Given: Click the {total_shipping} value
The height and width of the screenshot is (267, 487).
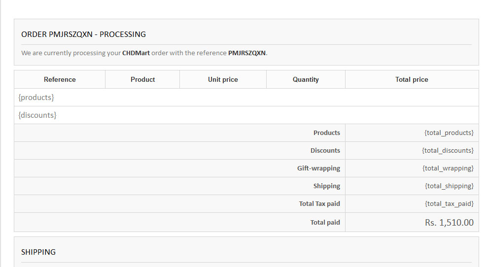Looking at the screenshot, I should point(449,186).
